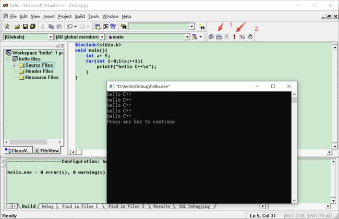Viewport: 339px width, 219px height.
Task: Open the Edit menu
Action: tap(23, 17)
